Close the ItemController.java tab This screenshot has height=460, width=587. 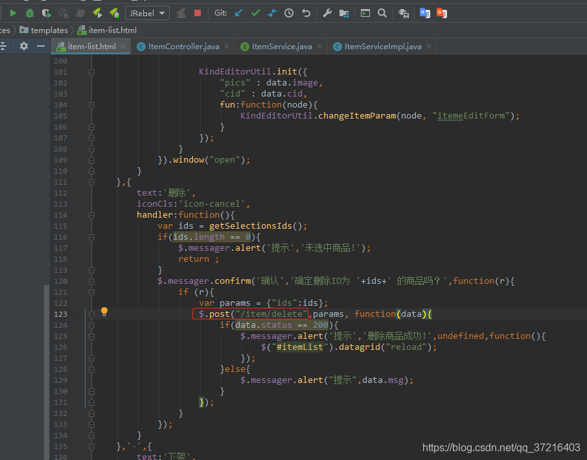click(227, 46)
